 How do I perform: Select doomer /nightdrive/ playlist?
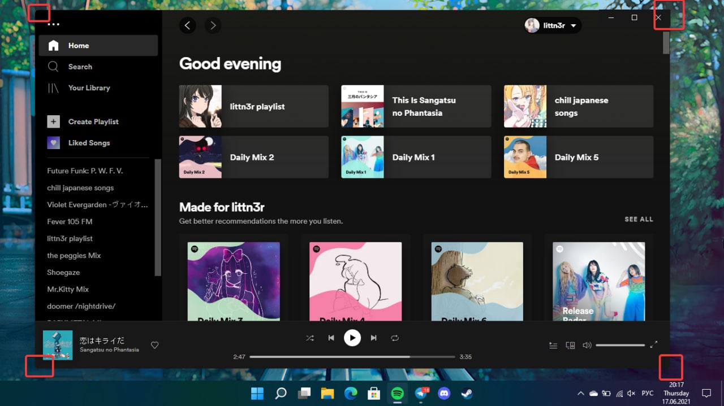81,306
